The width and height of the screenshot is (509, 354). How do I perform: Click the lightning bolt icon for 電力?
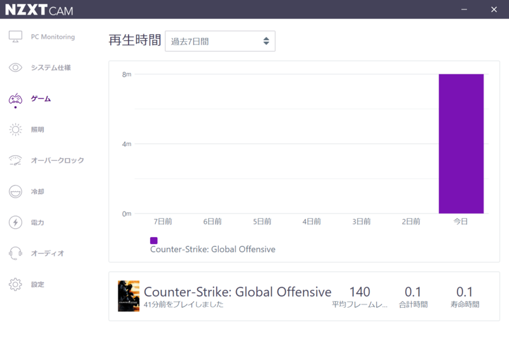(15, 222)
